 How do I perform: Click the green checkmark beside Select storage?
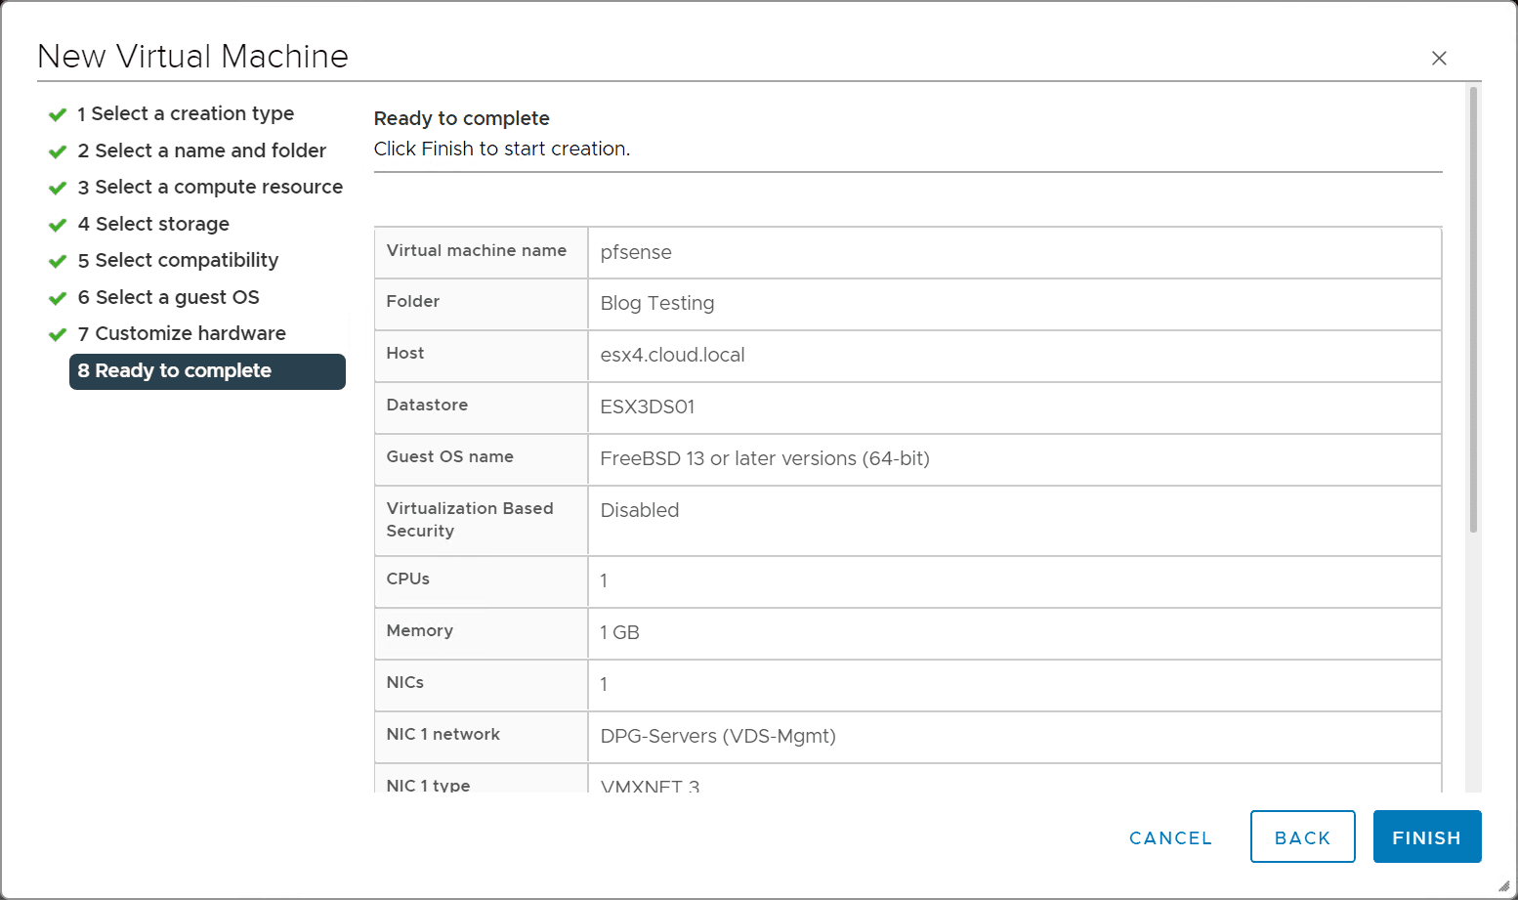(x=58, y=225)
